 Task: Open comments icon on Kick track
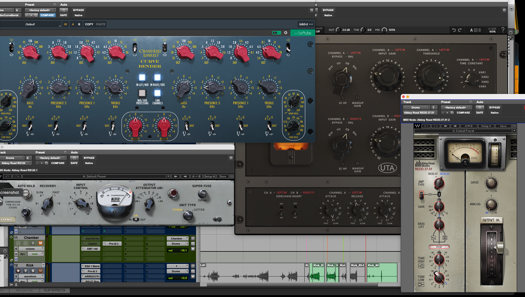[x=193, y=271]
